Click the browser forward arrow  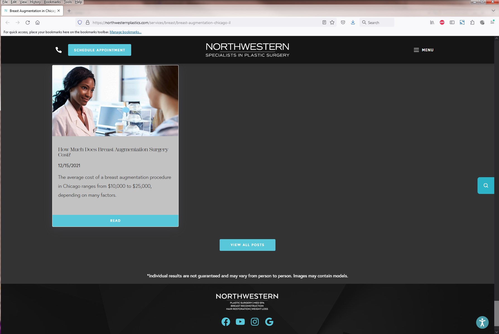(18, 23)
